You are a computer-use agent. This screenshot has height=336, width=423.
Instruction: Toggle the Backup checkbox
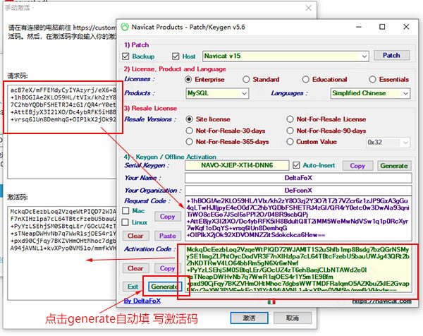(x=127, y=55)
